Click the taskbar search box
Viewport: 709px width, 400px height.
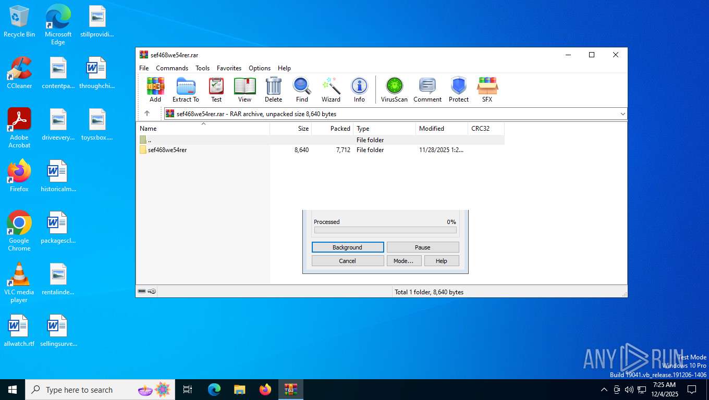click(x=100, y=390)
